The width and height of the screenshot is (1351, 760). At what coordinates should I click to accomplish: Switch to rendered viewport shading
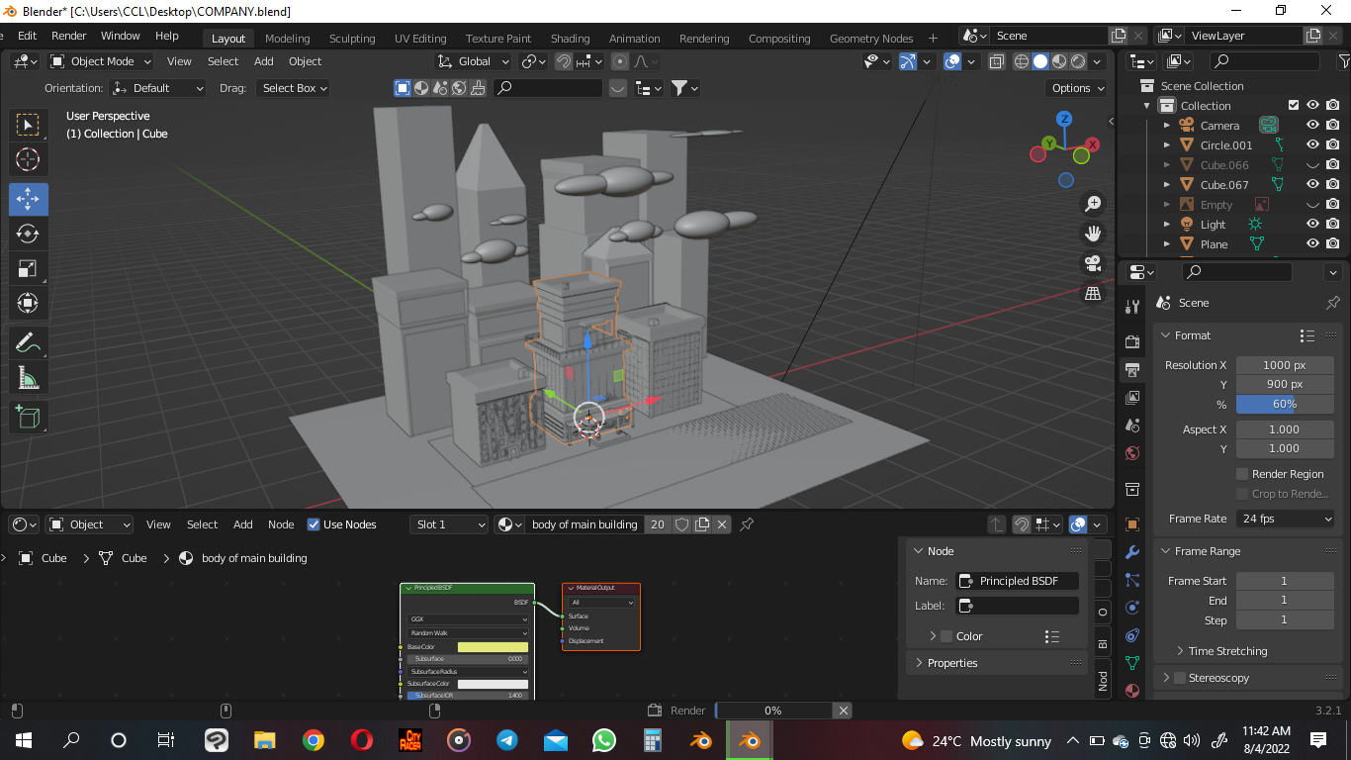pos(1078,61)
